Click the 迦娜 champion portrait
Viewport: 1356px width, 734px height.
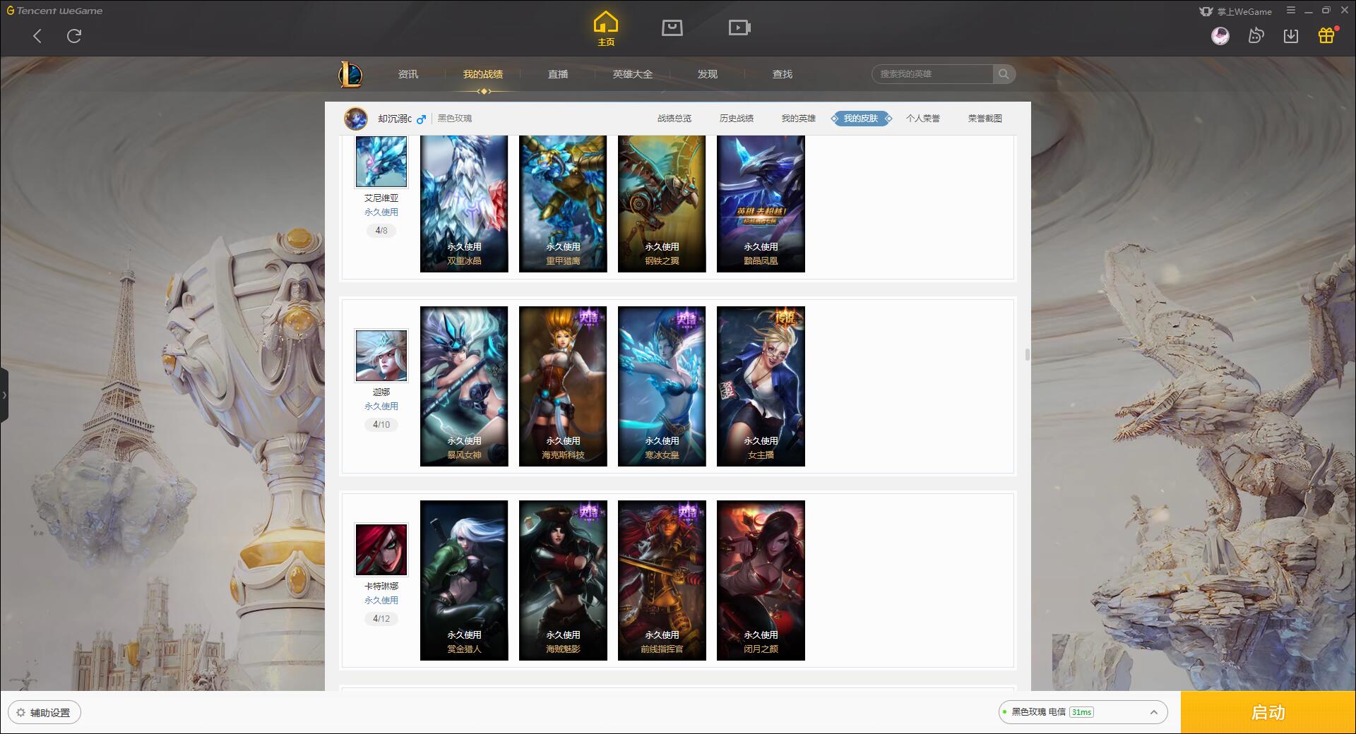pyautogui.click(x=381, y=356)
